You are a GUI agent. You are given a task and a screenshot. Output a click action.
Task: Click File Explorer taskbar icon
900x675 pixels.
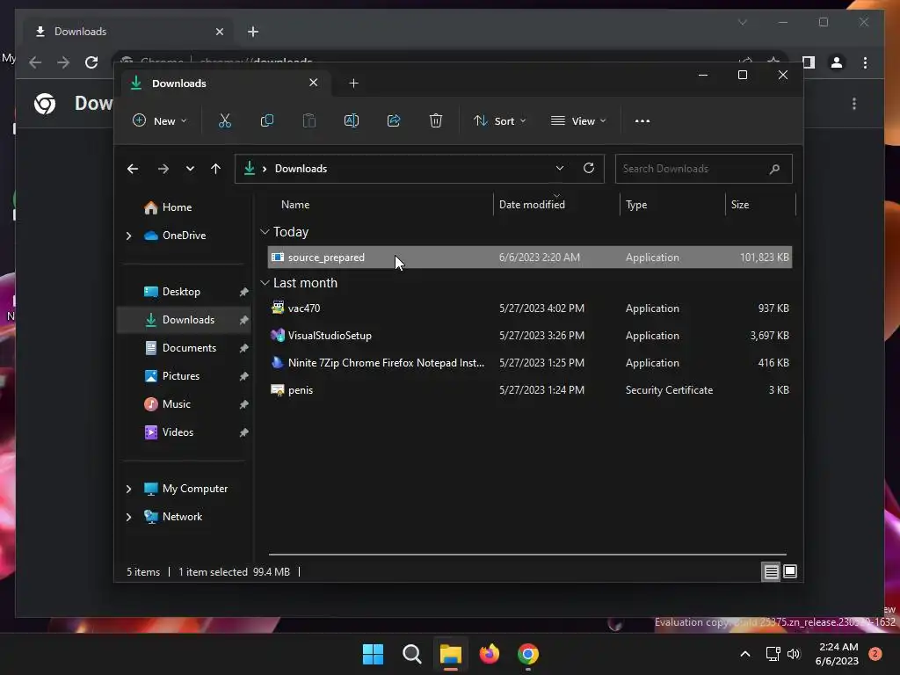(451, 654)
